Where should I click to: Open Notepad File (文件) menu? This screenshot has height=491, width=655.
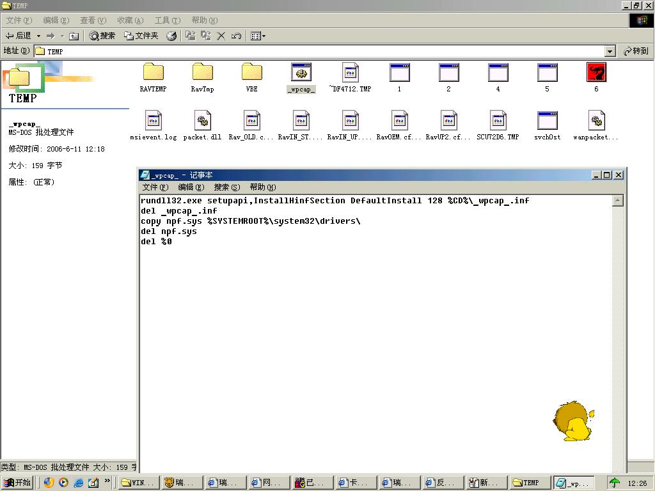pyautogui.click(x=155, y=187)
